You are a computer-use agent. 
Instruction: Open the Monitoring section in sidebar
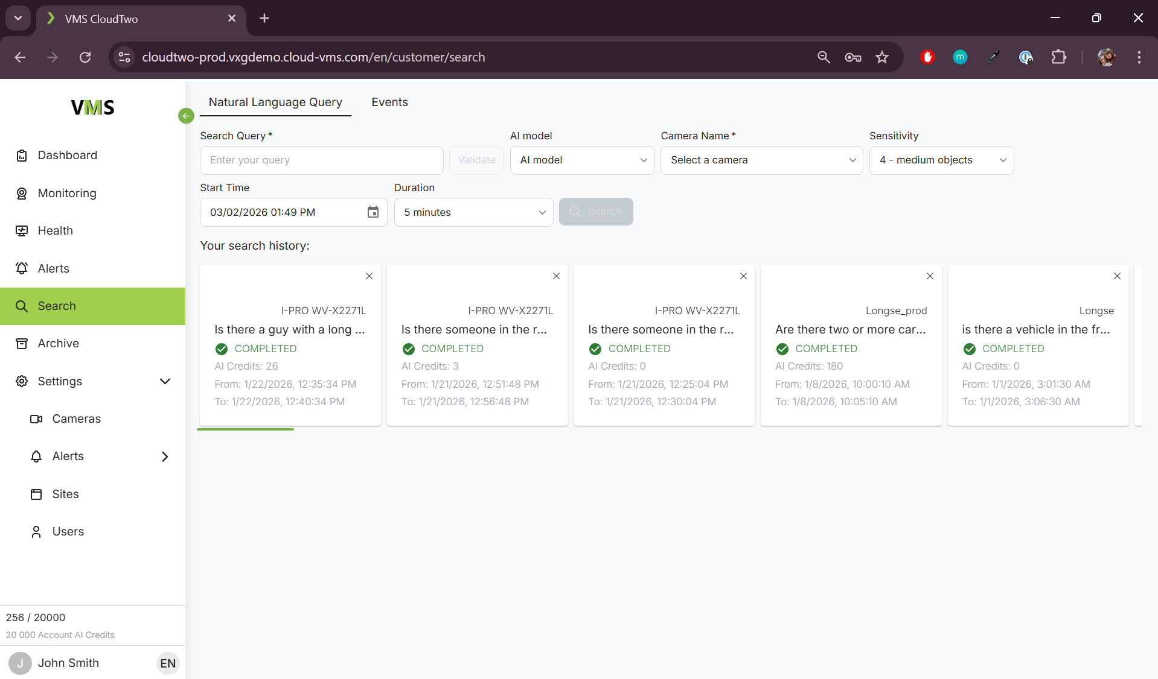tap(66, 193)
